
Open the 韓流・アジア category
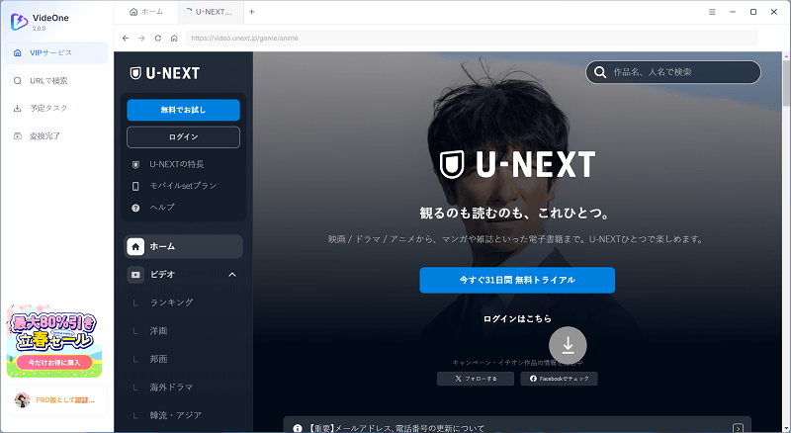pos(176,416)
